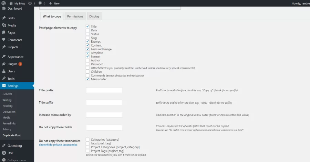Click into the Title prefix field
This screenshot has height=162, width=310.
[104, 90]
